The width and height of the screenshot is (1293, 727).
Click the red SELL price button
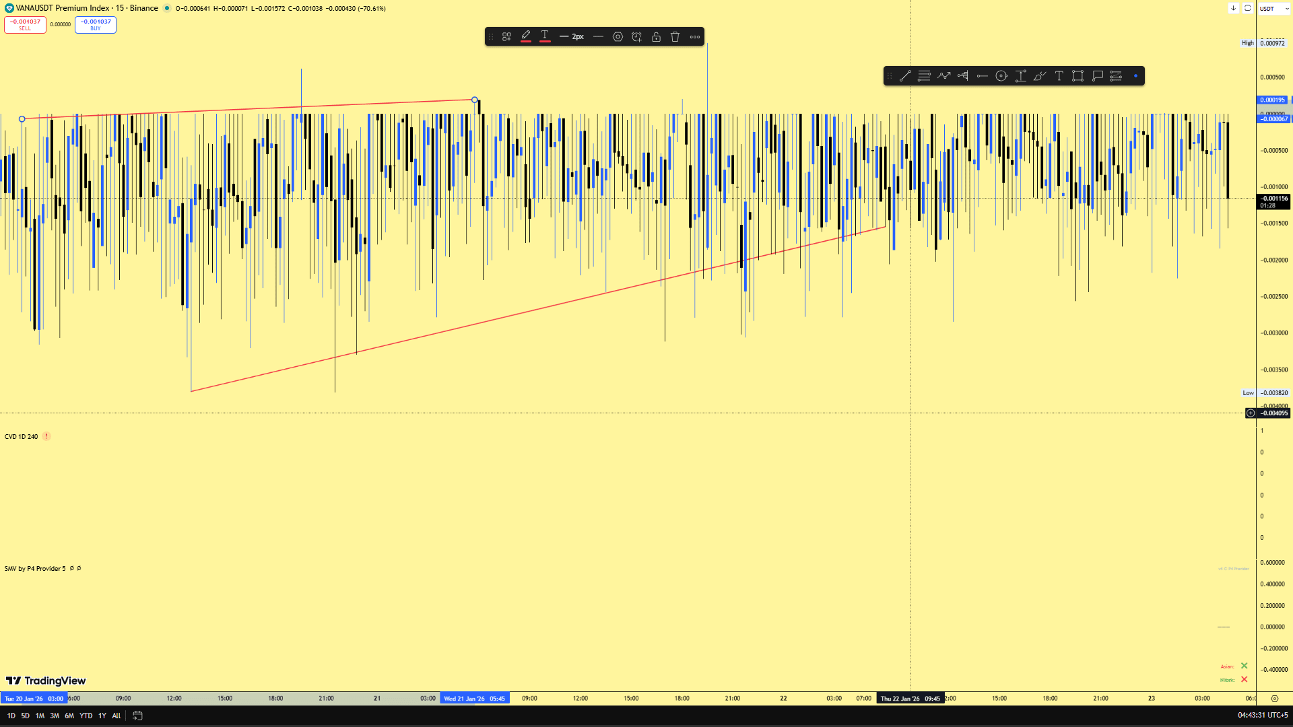pyautogui.click(x=25, y=25)
